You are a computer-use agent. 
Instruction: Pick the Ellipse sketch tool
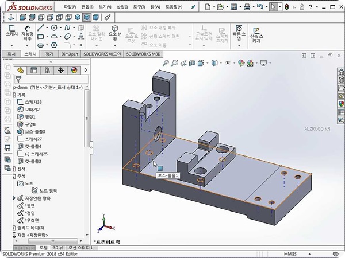[x=67, y=37]
